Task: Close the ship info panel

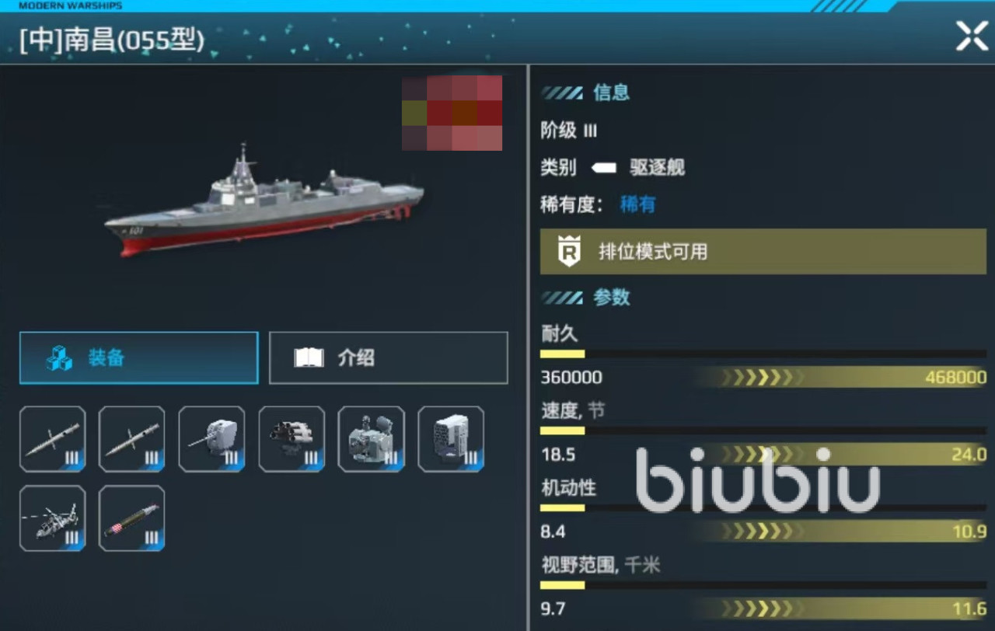Action: click(x=972, y=36)
